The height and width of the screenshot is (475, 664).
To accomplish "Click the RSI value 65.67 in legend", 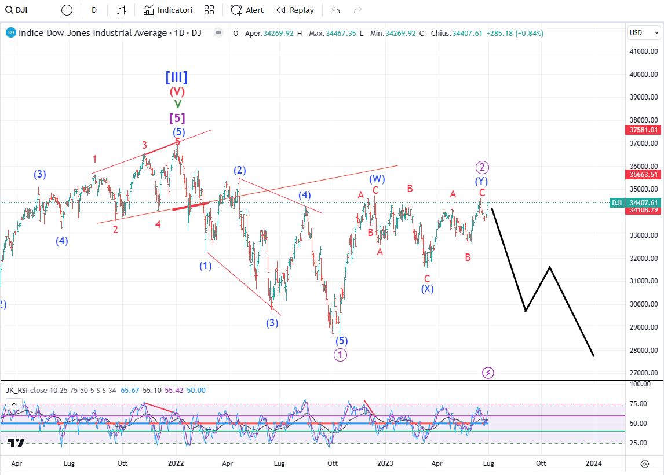I will pos(130,390).
